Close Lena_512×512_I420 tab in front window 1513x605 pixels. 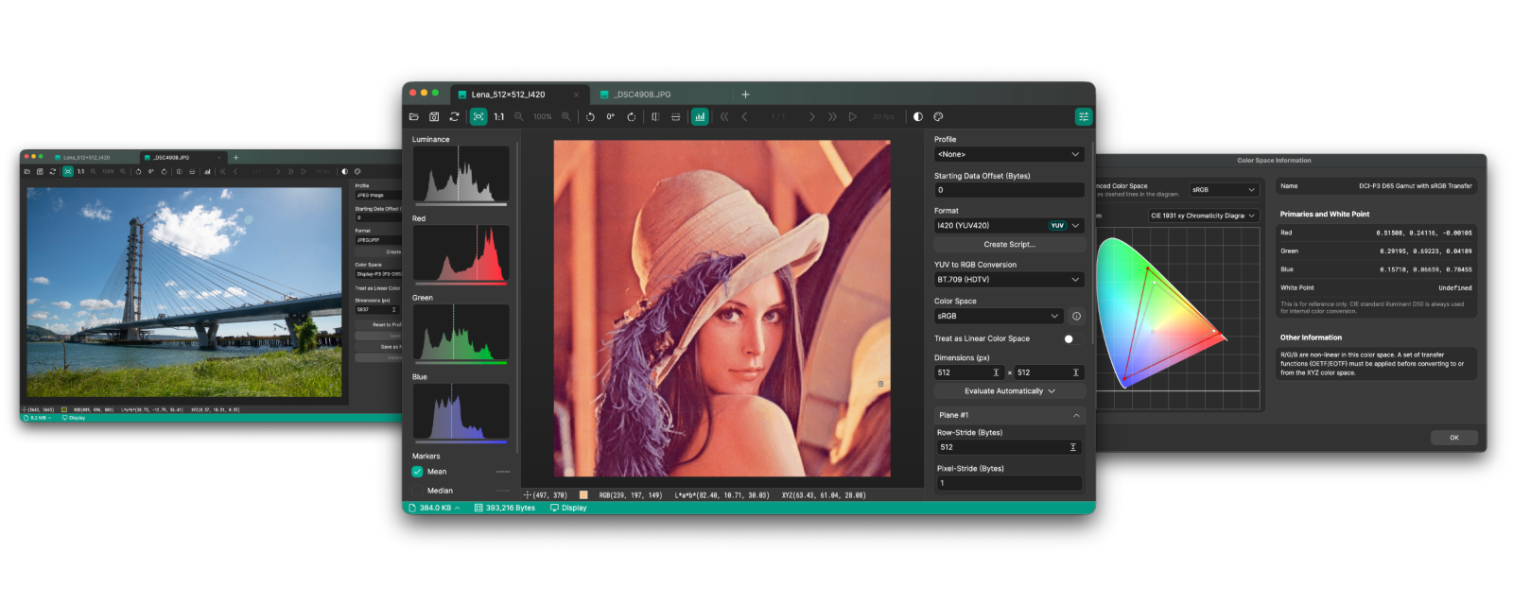[576, 95]
